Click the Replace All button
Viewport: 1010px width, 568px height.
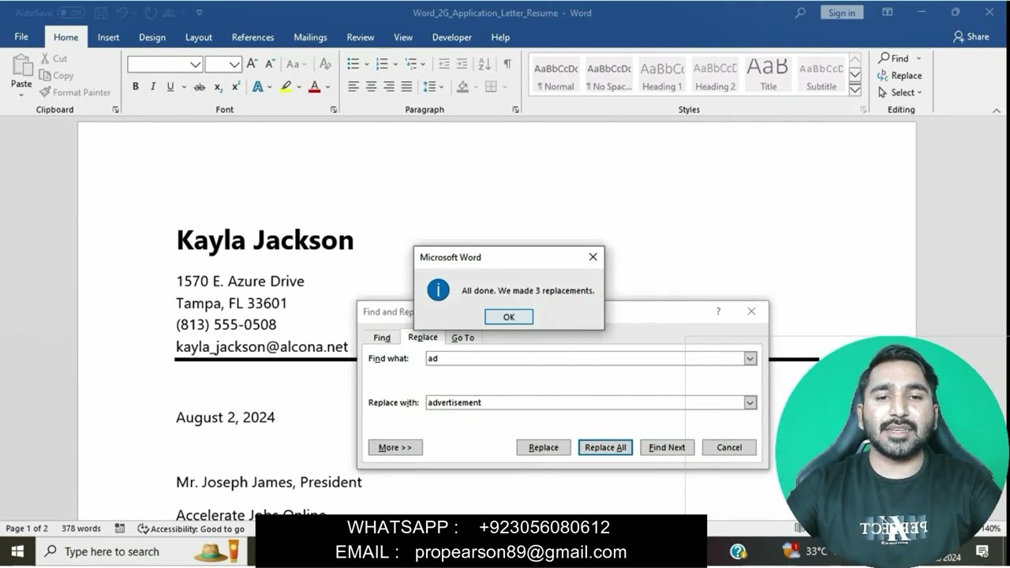(x=605, y=447)
